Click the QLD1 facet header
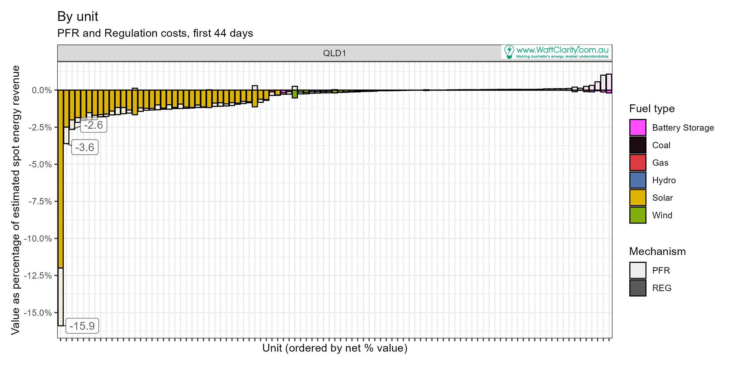 coord(335,53)
